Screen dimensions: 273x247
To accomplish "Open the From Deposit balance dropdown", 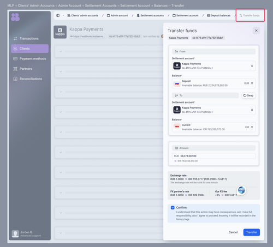I will (213, 83).
